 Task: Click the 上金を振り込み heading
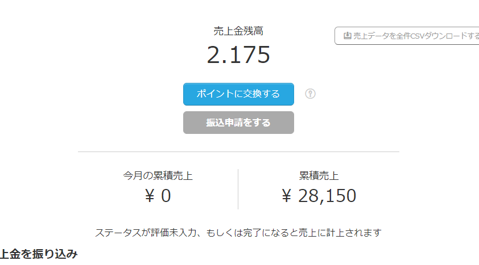coord(39,254)
